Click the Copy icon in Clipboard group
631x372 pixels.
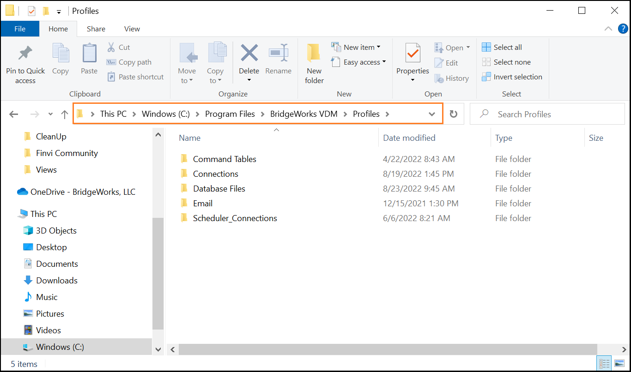pyautogui.click(x=61, y=54)
